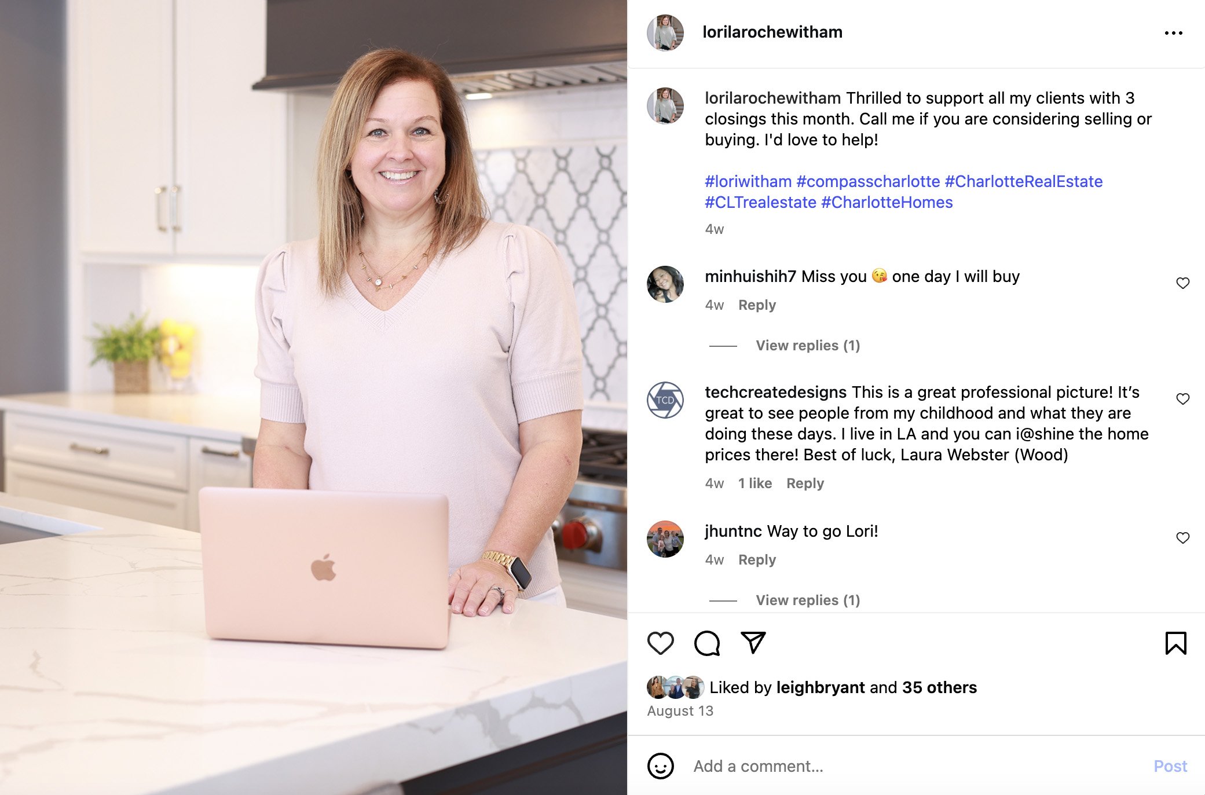
Task: Expand View replies under jhuntnc's comment
Action: coord(808,600)
